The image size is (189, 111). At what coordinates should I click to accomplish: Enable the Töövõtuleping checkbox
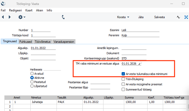pyautogui.click(x=123, y=79)
